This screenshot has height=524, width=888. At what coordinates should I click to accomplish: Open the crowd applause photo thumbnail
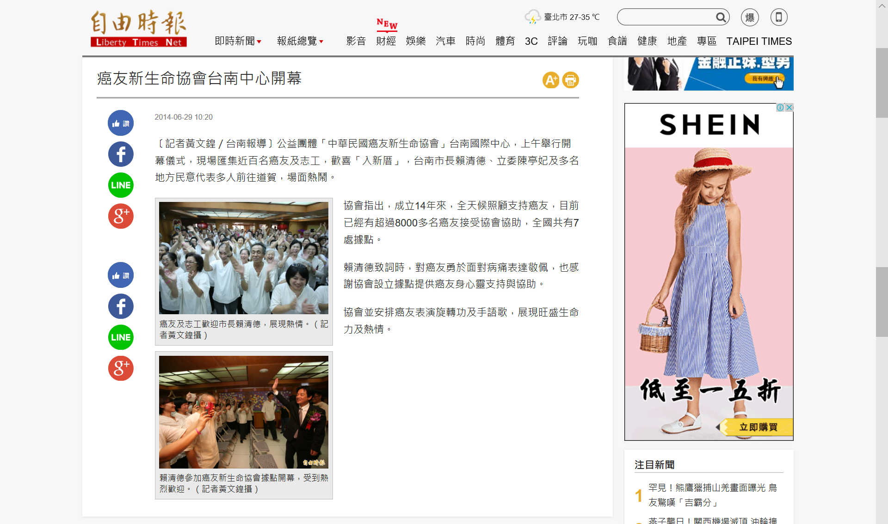244,258
